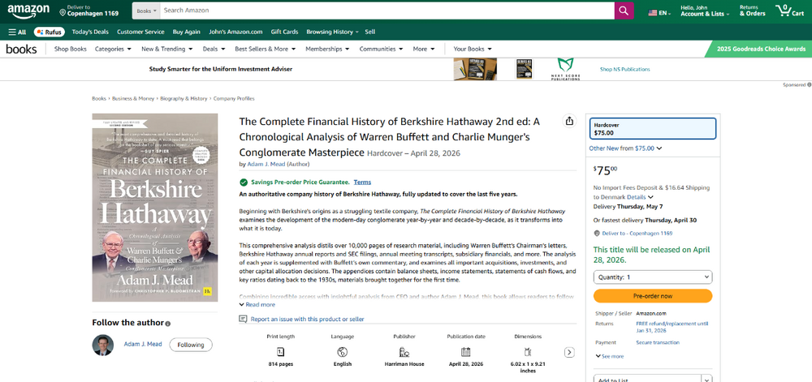Show next product details with right arrow
Screen dimensions: 812x382
click(x=569, y=353)
